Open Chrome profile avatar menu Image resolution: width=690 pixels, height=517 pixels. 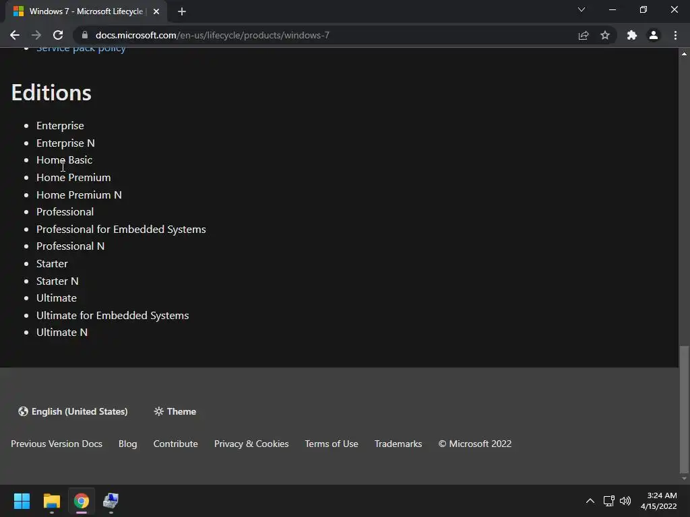pos(654,35)
